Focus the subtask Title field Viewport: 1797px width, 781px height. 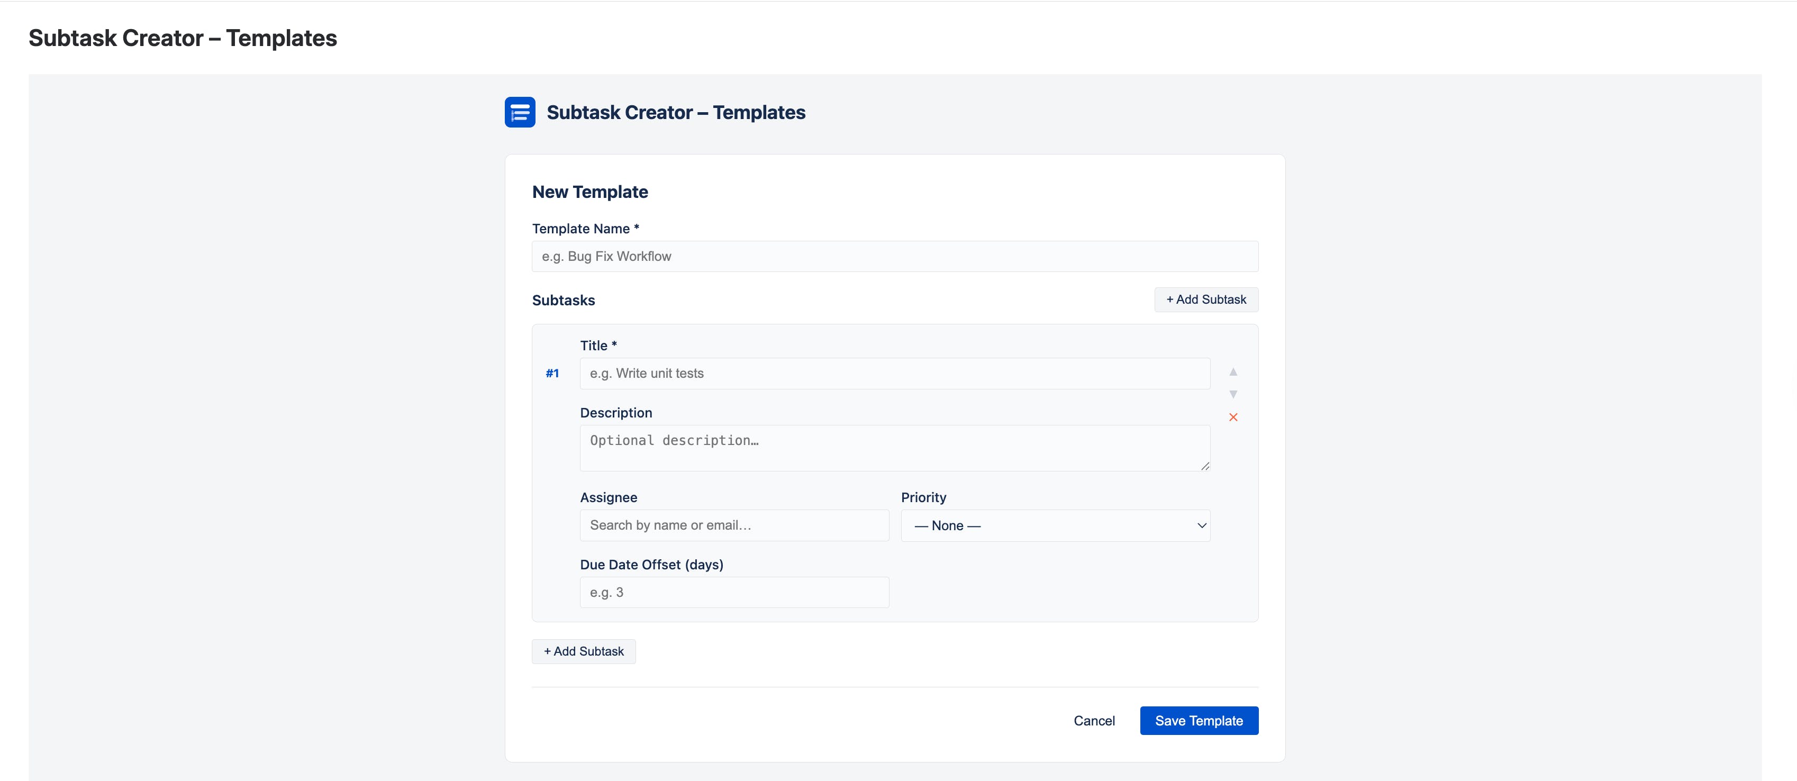pyautogui.click(x=895, y=374)
